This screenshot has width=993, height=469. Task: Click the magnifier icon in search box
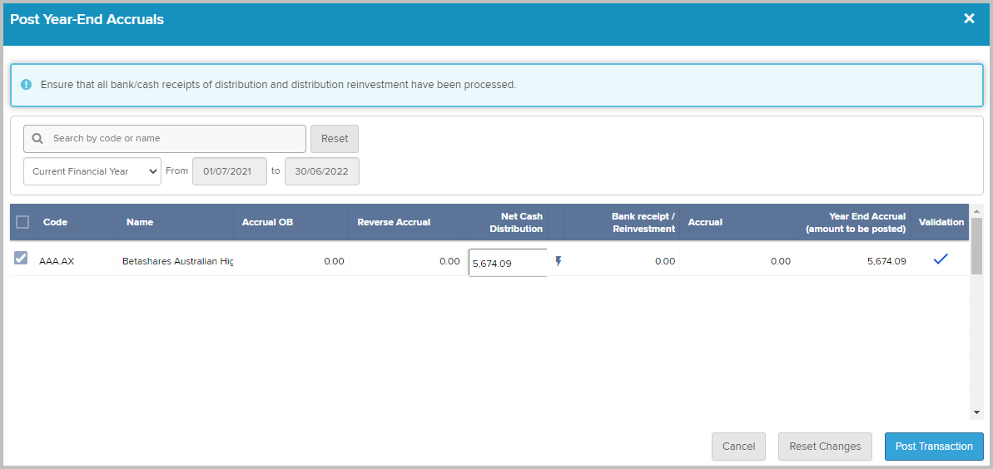pos(37,139)
